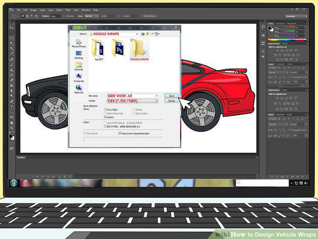Viewport: 318px width, 239px height.
Task: Select the Eyedropper tool
Action: (11, 54)
